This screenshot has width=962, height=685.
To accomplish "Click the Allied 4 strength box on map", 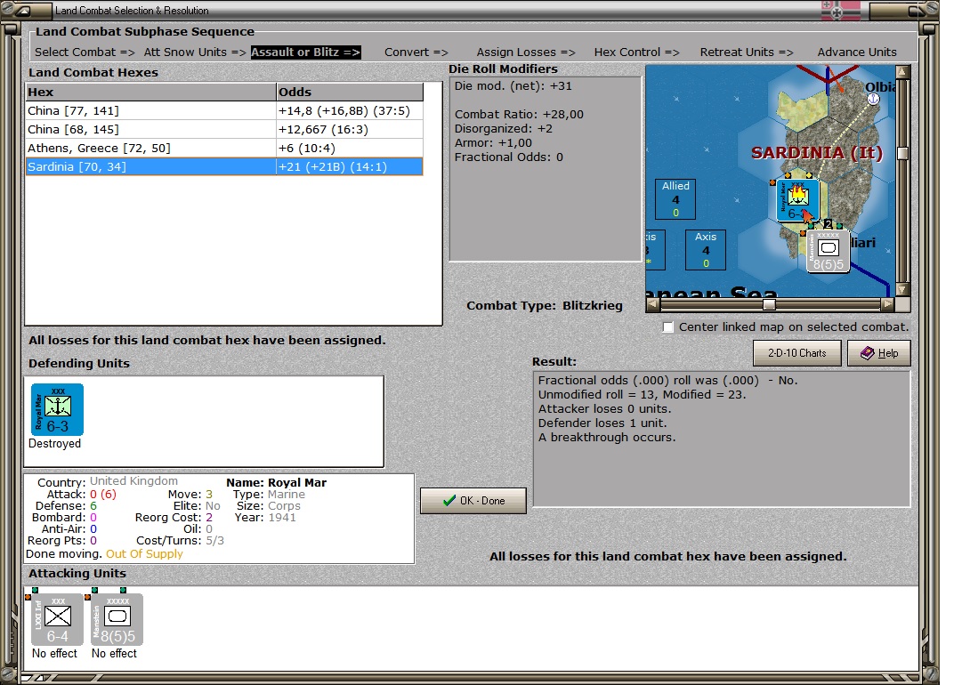I will [x=675, y=198].
